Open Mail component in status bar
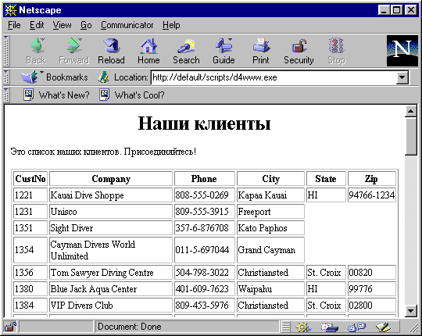 (x=330, y=327)
